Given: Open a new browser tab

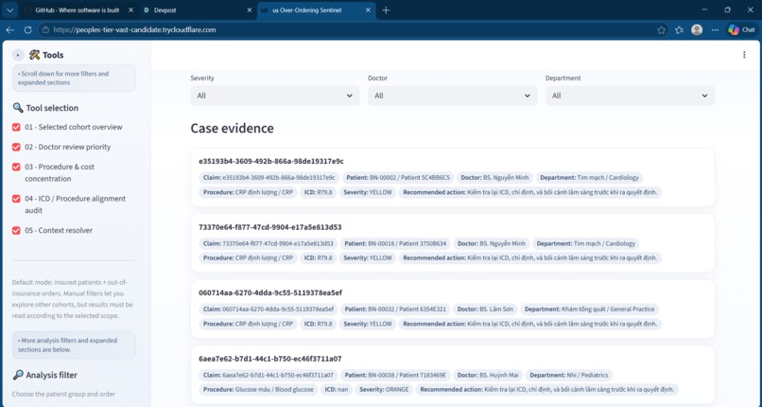Looking at the screenshot, I should click(386, 10).
